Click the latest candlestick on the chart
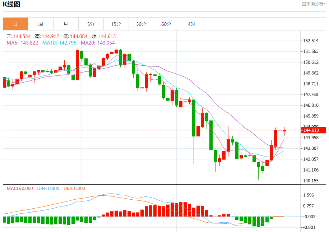Viewport: 329px width, 232px height. (284, 131)
